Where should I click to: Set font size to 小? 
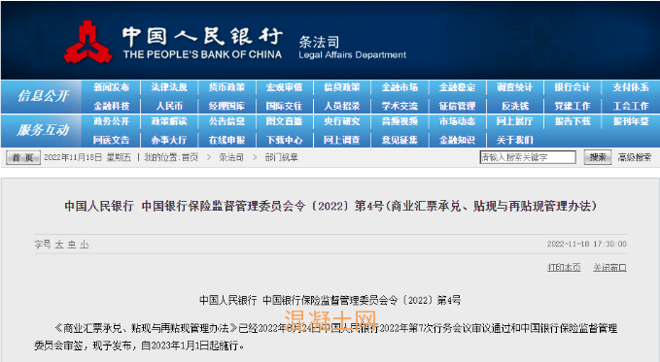point(85,245)
